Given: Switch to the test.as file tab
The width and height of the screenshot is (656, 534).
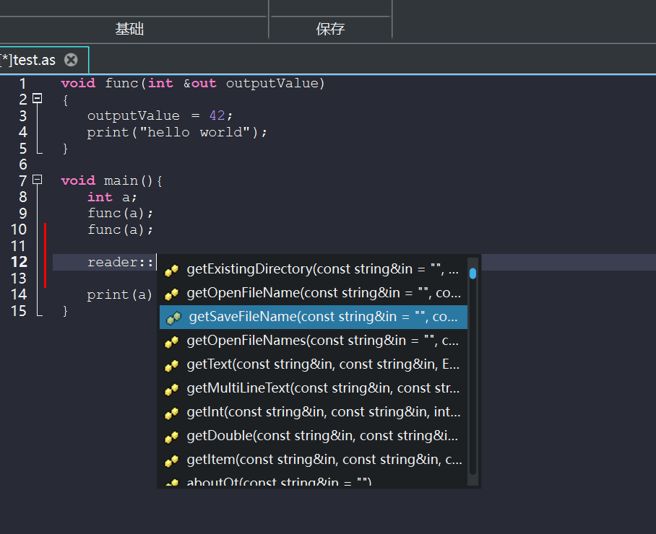Looking at the screenshot, I should 28,60.
